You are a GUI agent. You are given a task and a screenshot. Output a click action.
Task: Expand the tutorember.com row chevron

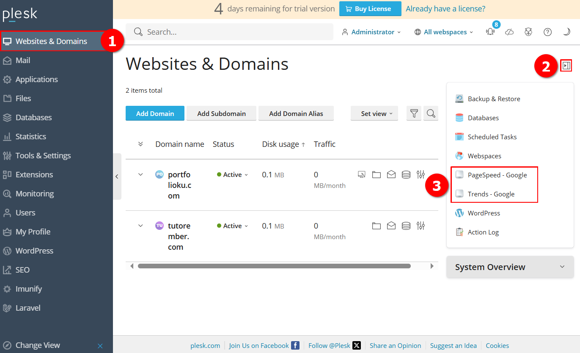(141, 226)
